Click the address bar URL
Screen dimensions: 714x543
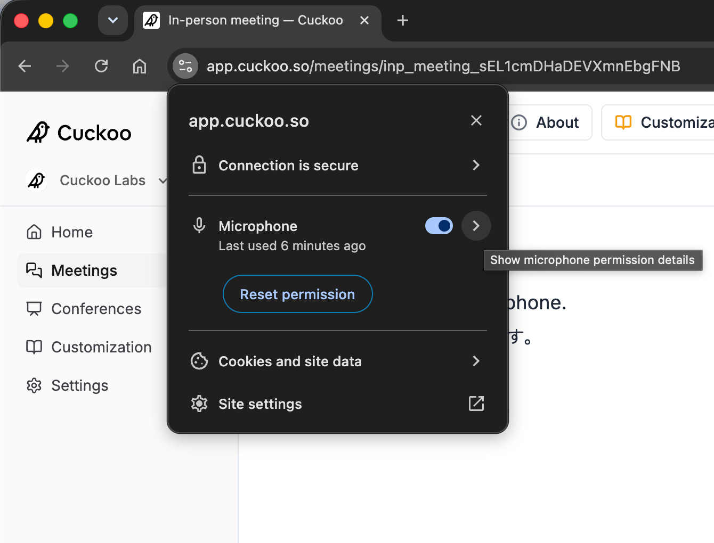coord(443,66)
